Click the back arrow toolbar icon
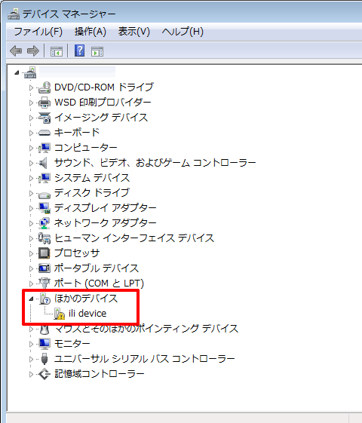 (x=16, y=51)
